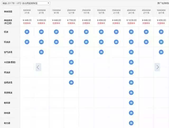Select the 5000KM 3个月 column header

[x=27, y=12]
